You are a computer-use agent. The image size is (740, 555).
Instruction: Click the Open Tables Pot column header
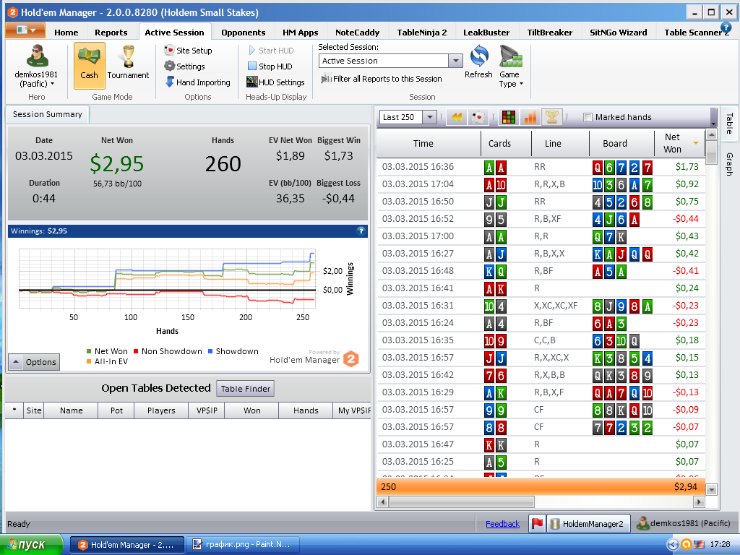coord(116,410)
